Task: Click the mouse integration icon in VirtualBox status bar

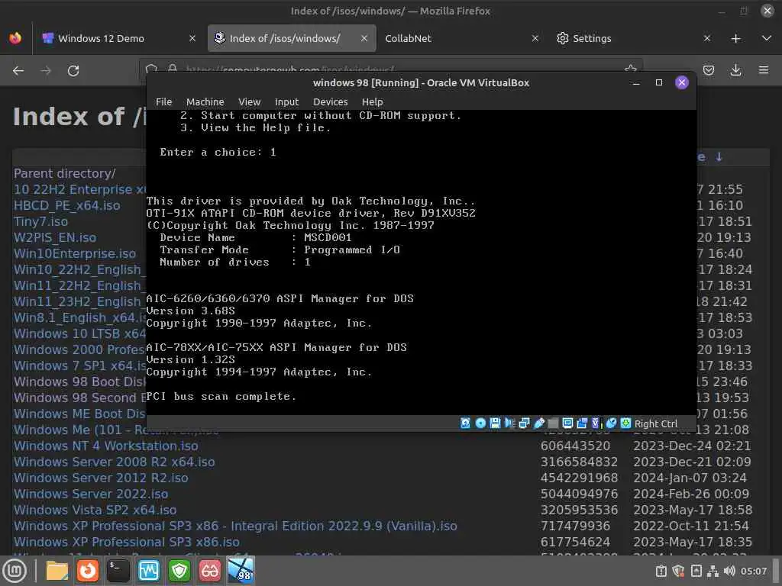Action: pos(612,423)
